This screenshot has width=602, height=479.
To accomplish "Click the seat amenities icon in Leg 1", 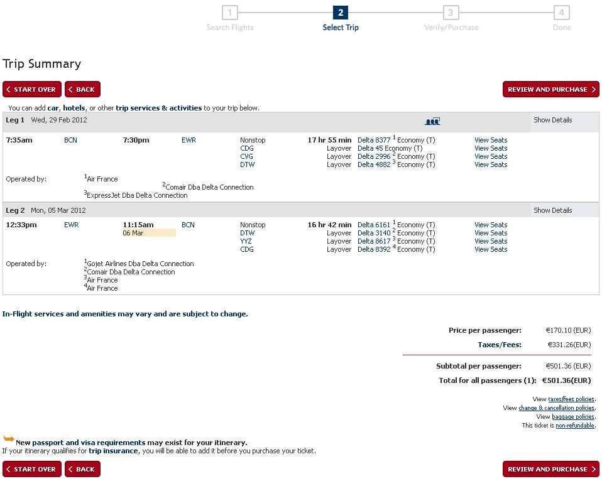I will (x=432, y=121).
